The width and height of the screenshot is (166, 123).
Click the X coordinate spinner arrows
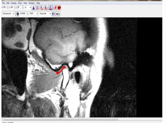point(7,7)
